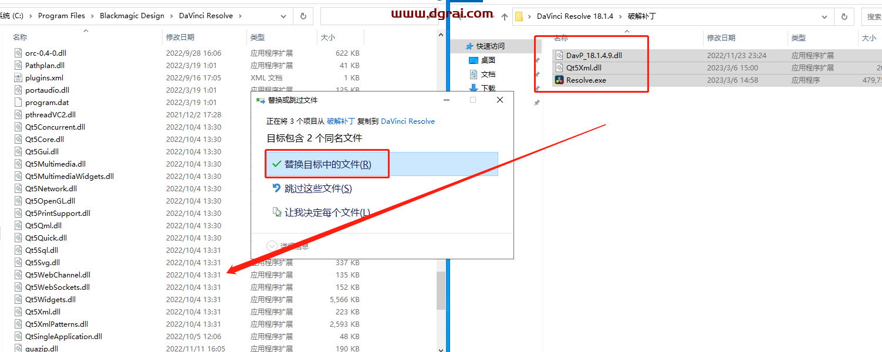Click the QtSingleApplication.dll file icon
The image size is (882, 352).
click(18, 336)
